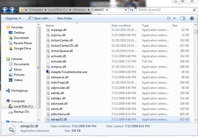Open Help with the question mark icon
198x137 pixels.
[192, 18]
